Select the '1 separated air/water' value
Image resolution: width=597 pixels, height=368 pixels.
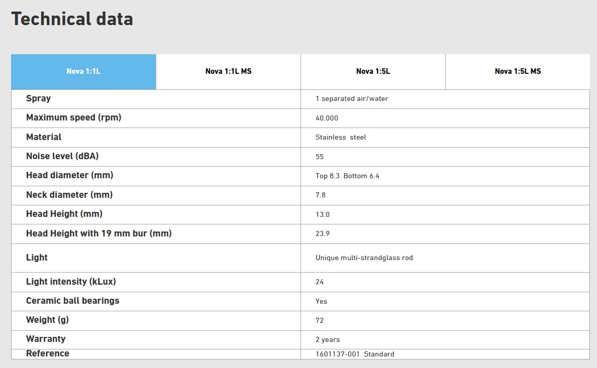pyautogui.click(x=352, y=98)
